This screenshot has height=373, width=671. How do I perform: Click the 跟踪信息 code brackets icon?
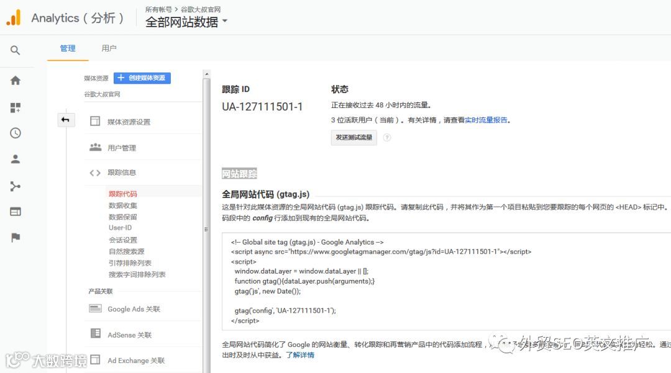click(x=95, y=173)
